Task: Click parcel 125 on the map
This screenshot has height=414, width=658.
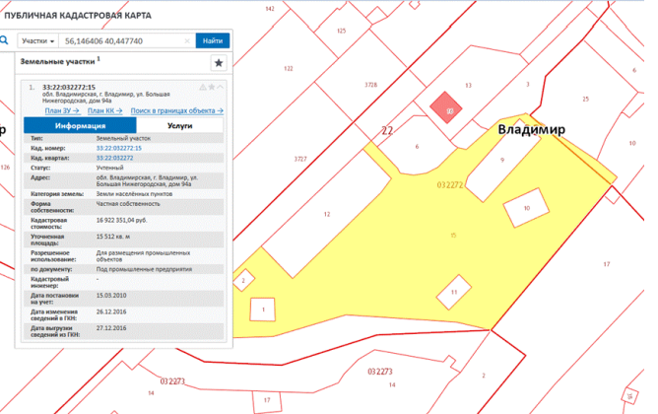Action: click(x=341, y=31)
